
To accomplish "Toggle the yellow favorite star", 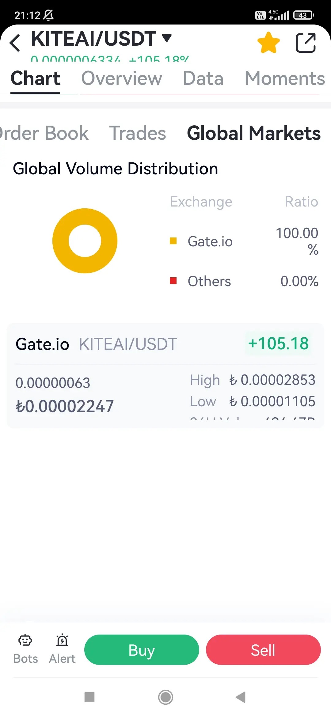I will [268, 43].
